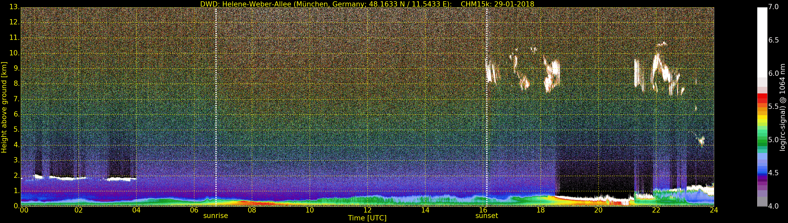Click the 12 tick on the time axis

click(367, 210)
